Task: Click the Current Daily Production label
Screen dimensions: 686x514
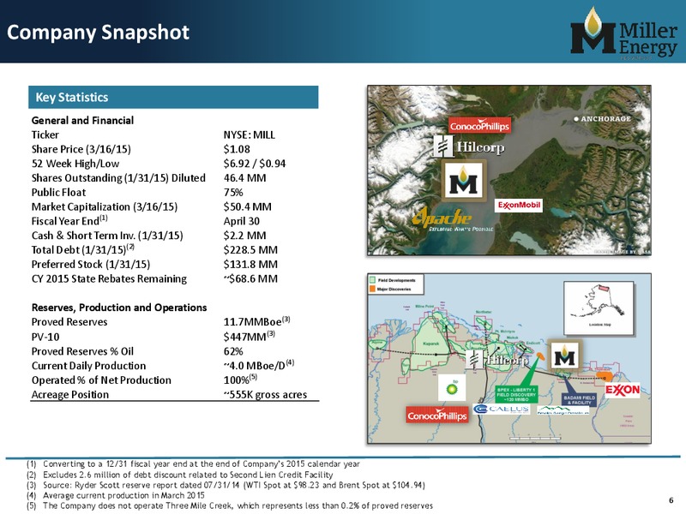Action: tap(89, 366)
